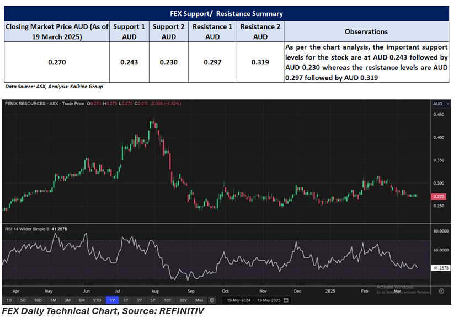
Task: Set the chart range to Max
Action: tap(199, 300)
